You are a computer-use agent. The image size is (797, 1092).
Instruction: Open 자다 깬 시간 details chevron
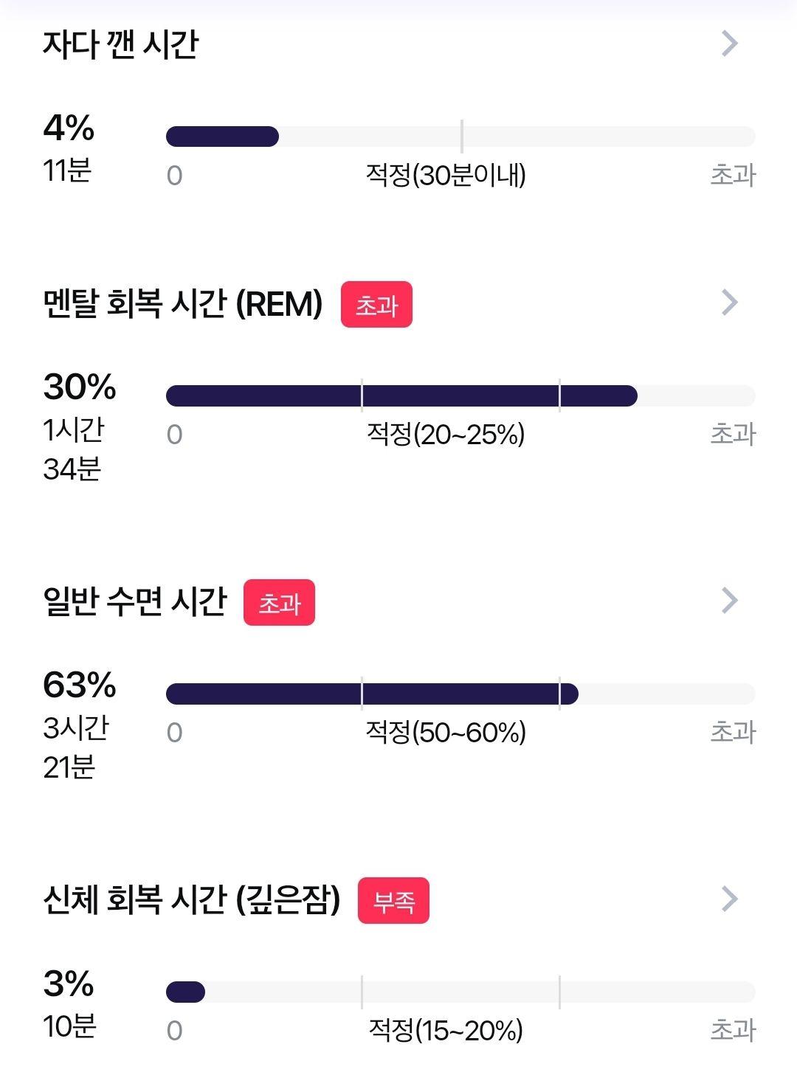729,44
